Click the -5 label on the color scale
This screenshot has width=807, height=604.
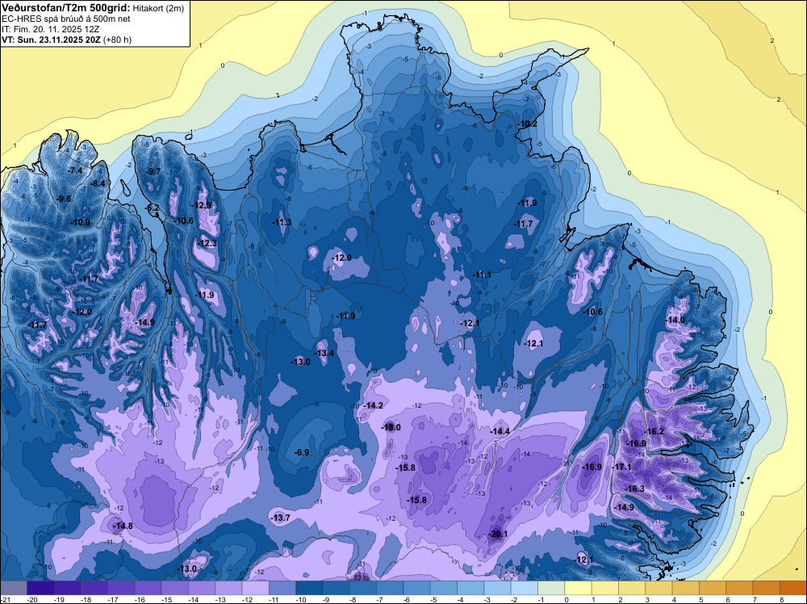[x=433, y=599]
